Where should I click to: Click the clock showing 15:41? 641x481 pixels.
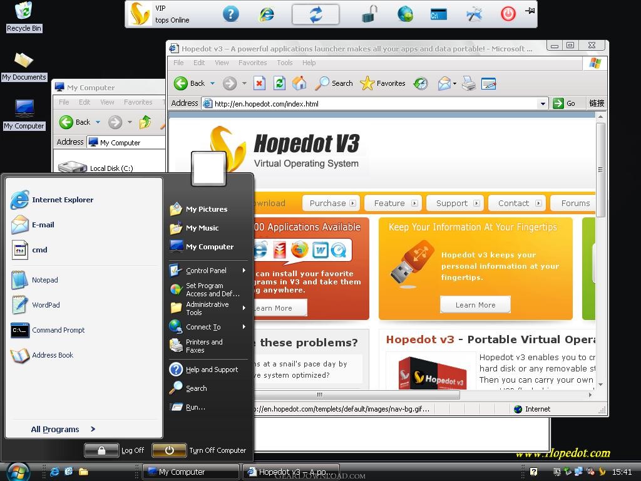[x=622, y=472]
